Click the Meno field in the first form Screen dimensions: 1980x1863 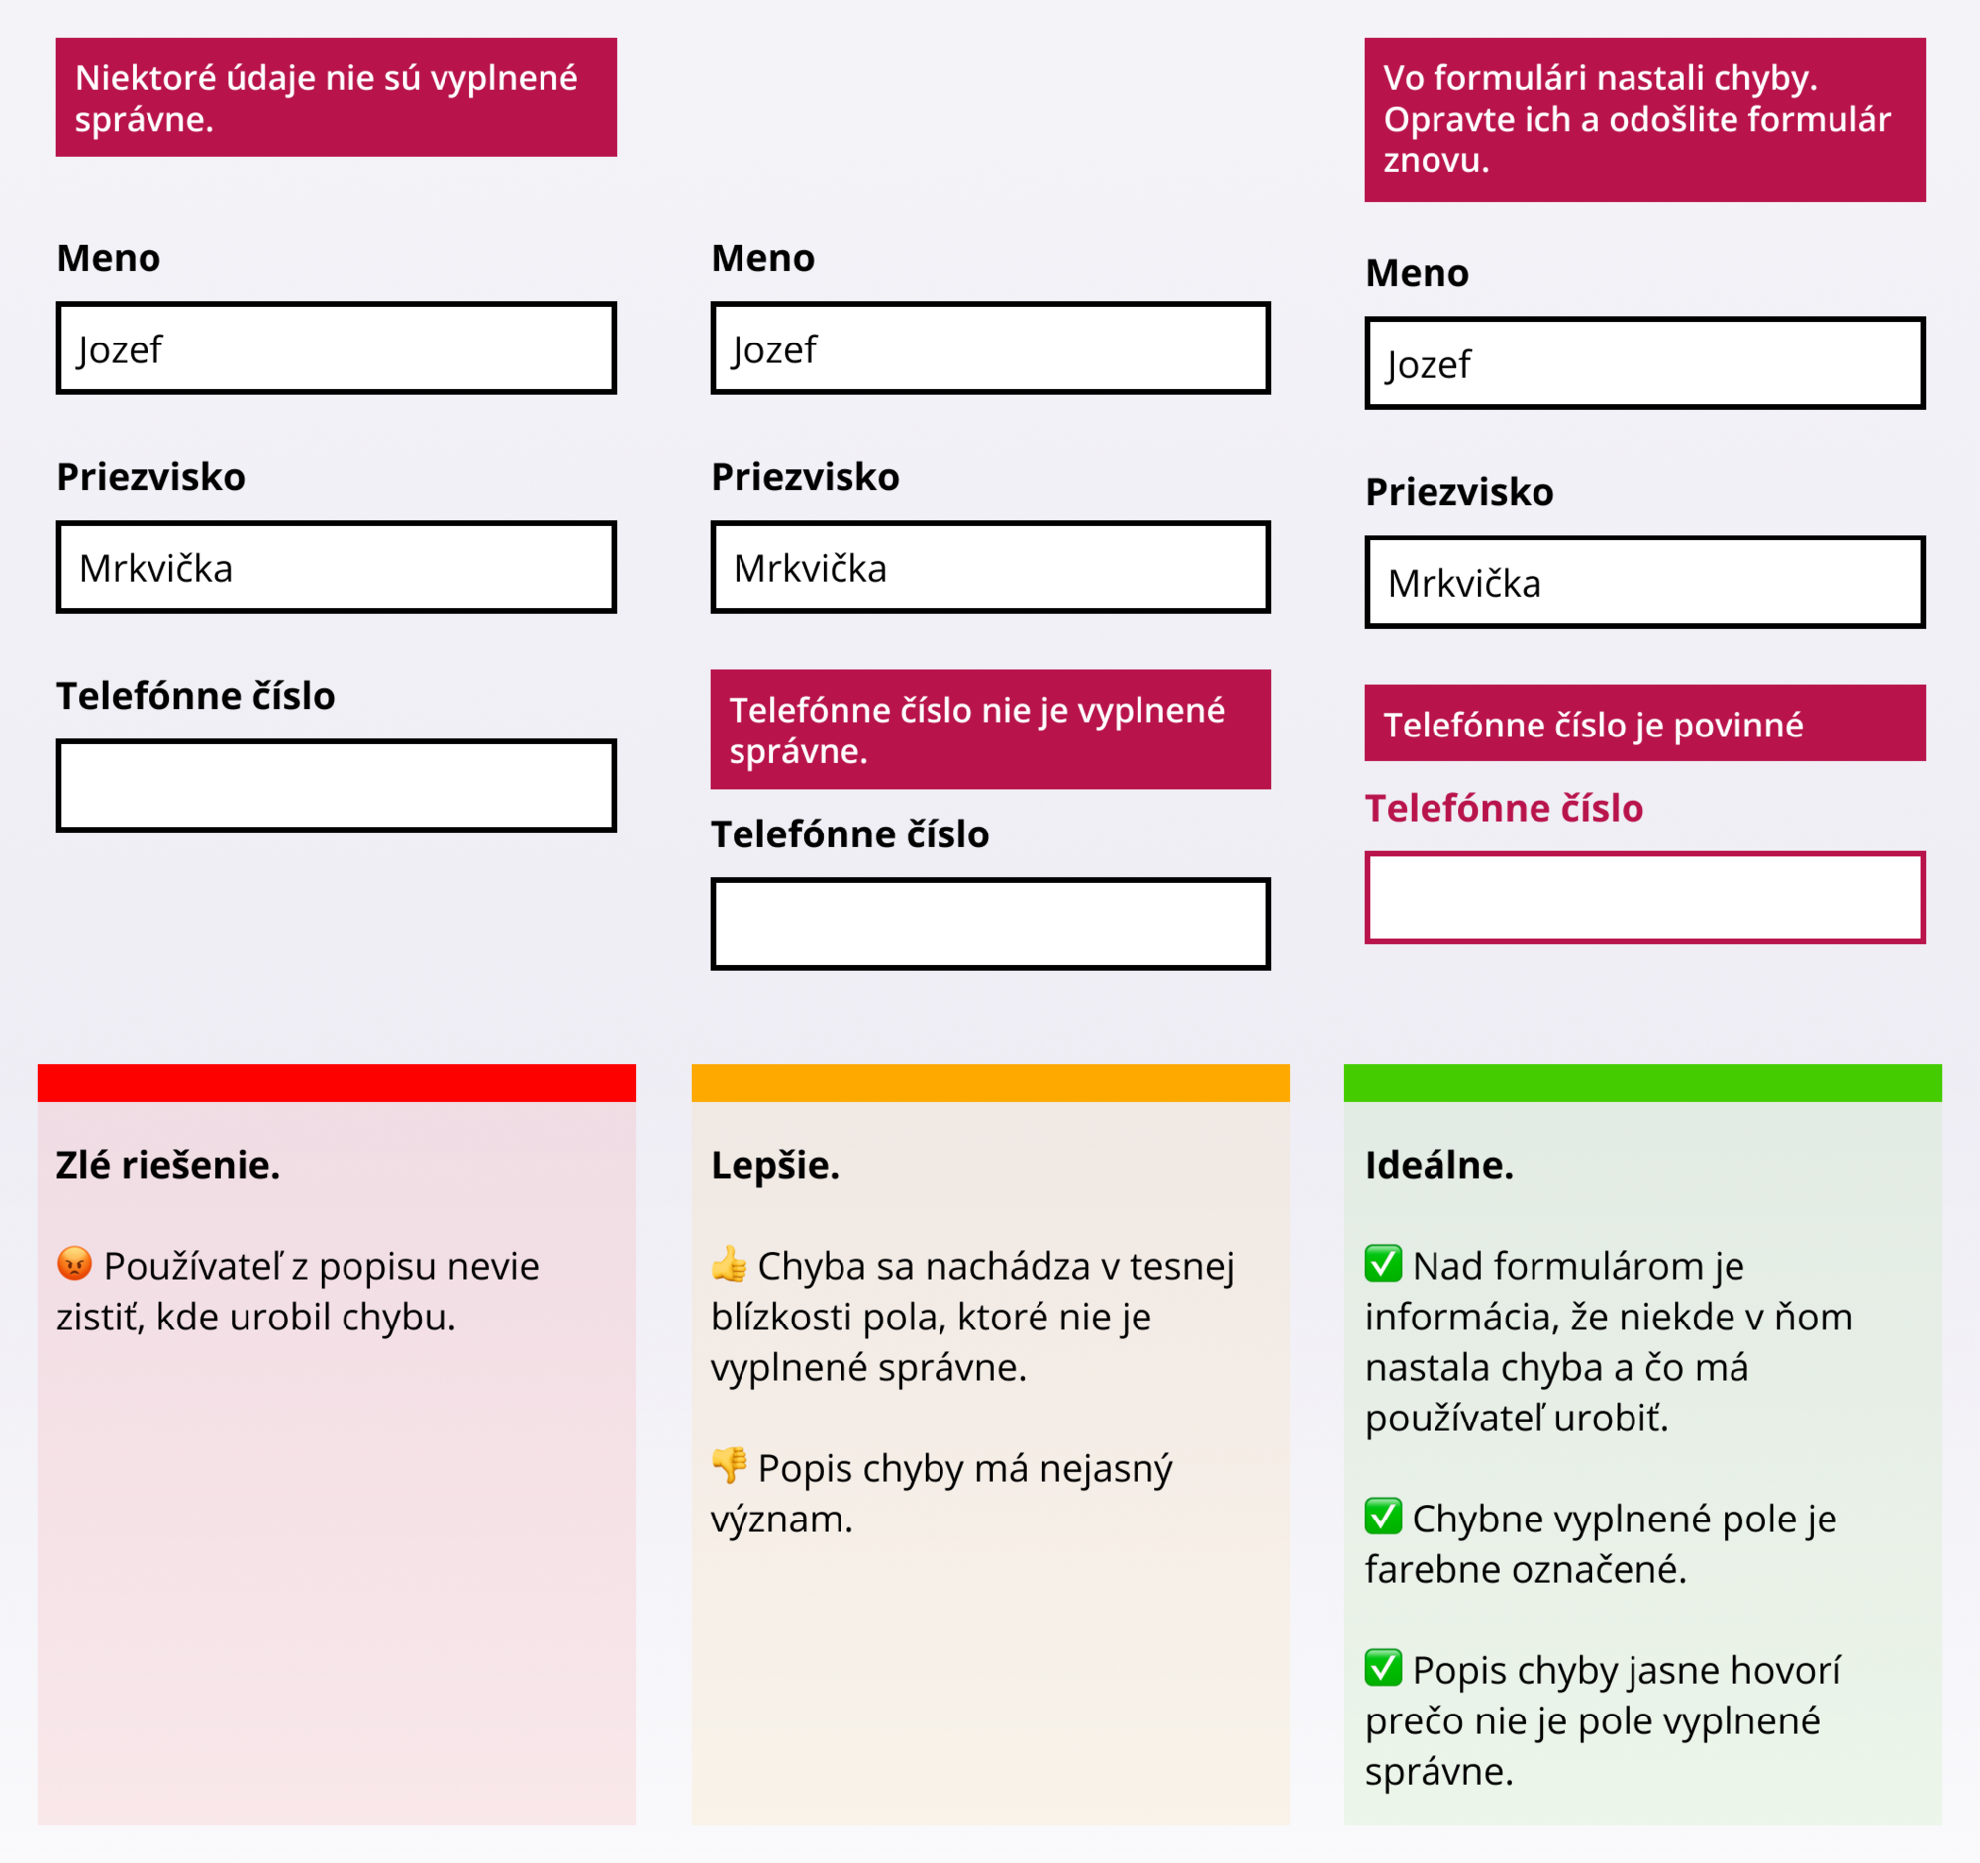[336, 348]
